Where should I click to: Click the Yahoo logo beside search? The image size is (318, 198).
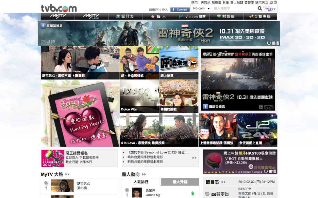pyautogui.click(x=270, y=9)
